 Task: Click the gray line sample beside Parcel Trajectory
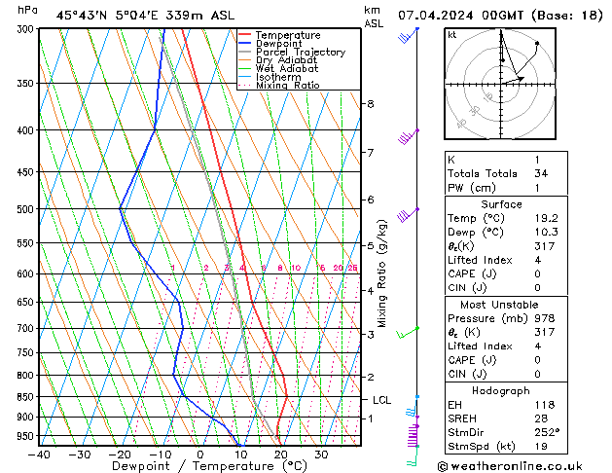245,52
